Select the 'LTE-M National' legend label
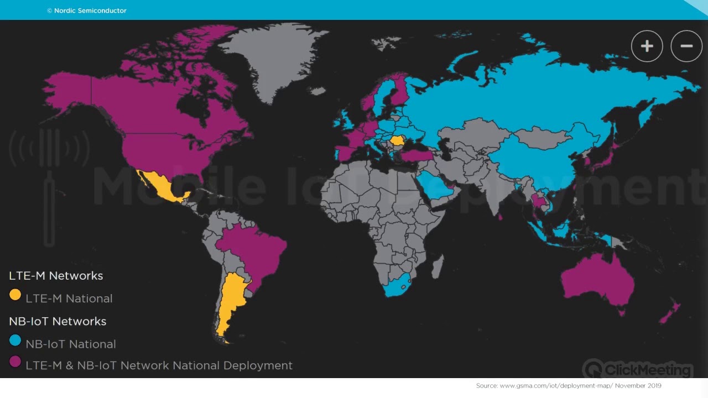Screen dimensions: 708x398 [x=69, y=298]
